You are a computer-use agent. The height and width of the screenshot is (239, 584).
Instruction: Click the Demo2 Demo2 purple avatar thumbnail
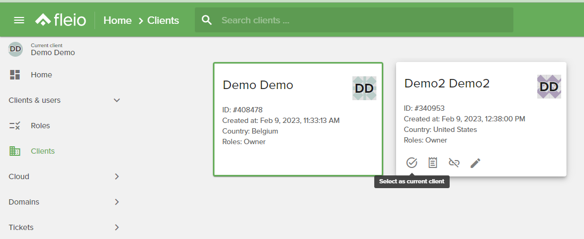coord(549,86)
